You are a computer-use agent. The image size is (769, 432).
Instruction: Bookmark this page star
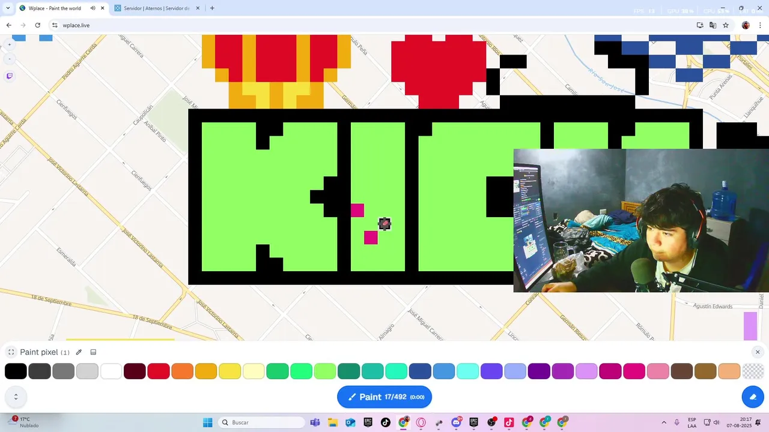[x=726, y=25]
